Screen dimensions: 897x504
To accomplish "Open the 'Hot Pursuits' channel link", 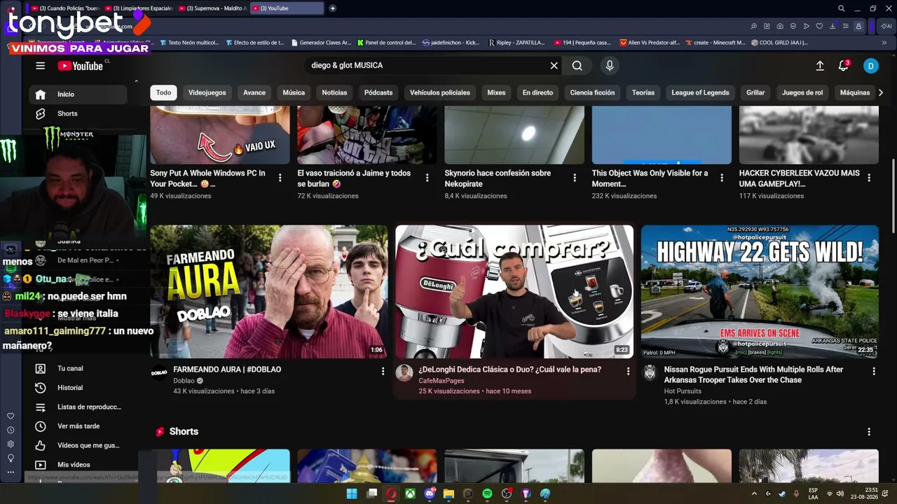I will (x=683, y=391).
